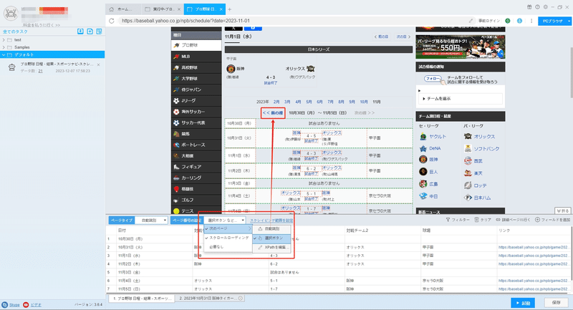Add a new tab with the plus icon
The image size is (573, 310).
point(229,9)
